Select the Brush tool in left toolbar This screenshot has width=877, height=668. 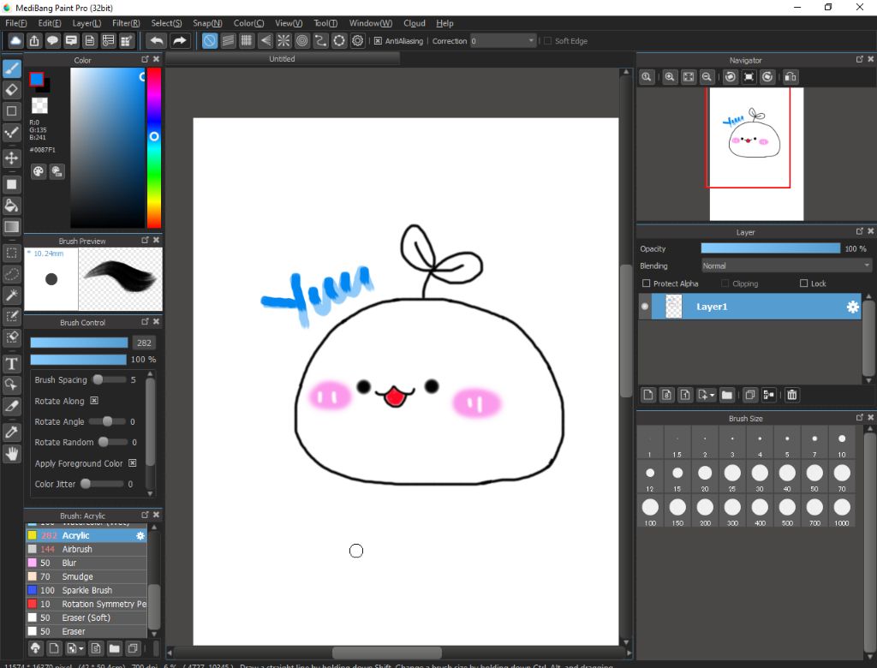pyautogui.click(x=12, y=69)
